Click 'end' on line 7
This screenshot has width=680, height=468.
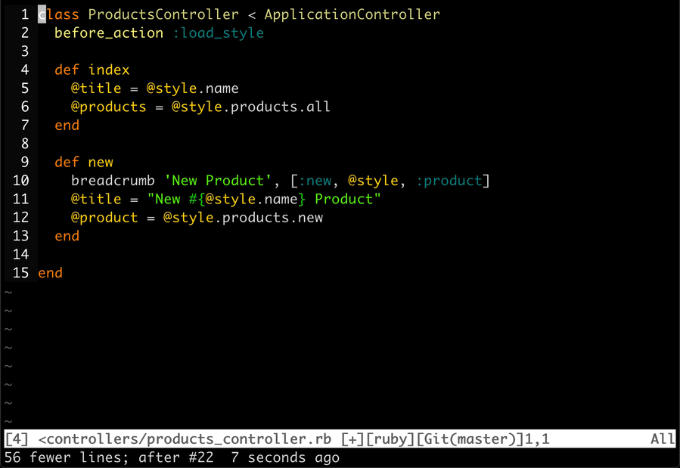coord(67,126)
